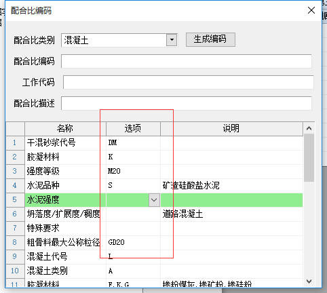Click the S option for 水泥品种

tap(133, 186)
